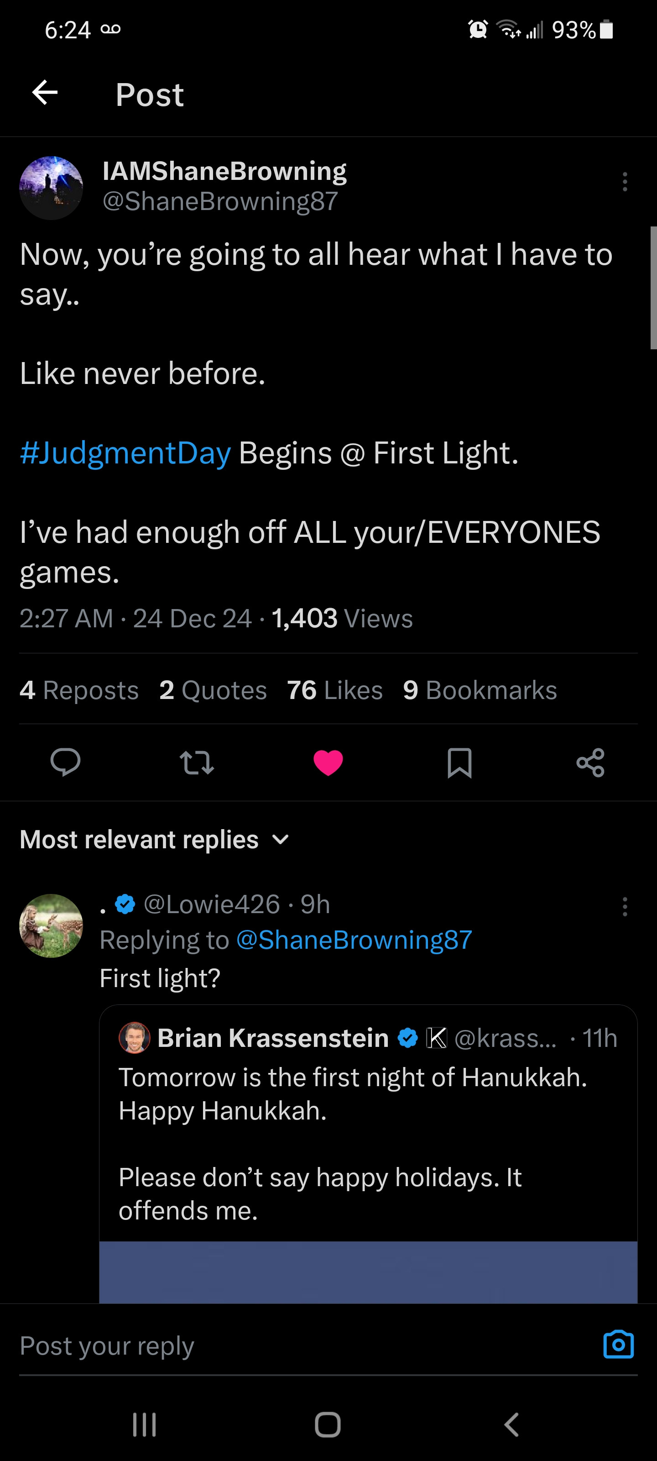Open IAMShaneBrowning's profile avatar
The image size is (657, 1461).
coord(51,188)
